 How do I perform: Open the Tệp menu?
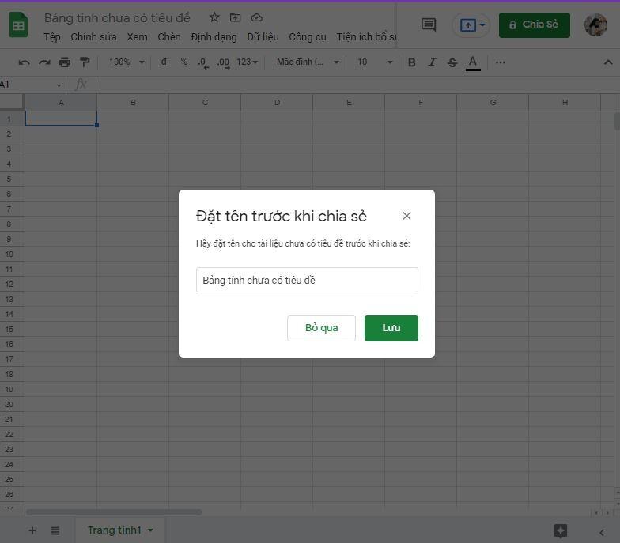pyautogui.click(x=52, y=37)
